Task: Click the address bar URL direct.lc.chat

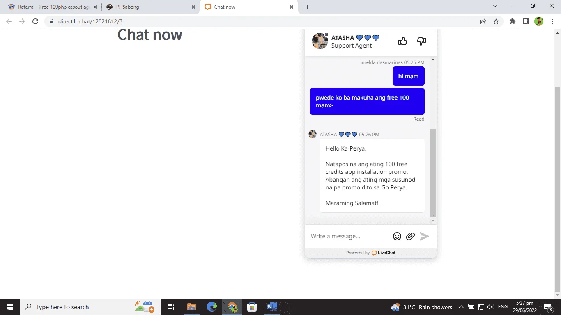Action: click(x=90, y=21)
